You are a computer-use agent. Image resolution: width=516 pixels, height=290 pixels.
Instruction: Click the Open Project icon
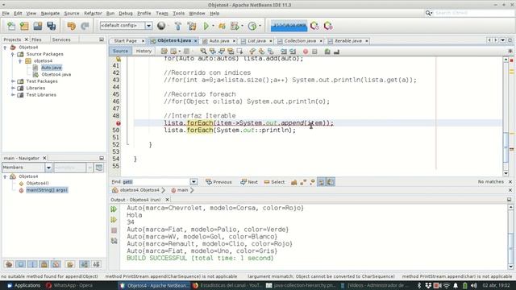[x=38, y=26]
